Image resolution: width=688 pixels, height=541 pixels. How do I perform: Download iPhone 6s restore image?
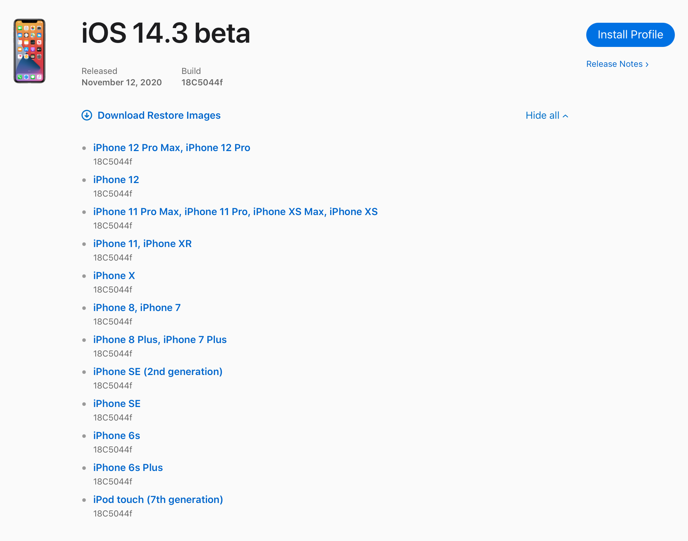pyautogui.click(x=116, y=435)
